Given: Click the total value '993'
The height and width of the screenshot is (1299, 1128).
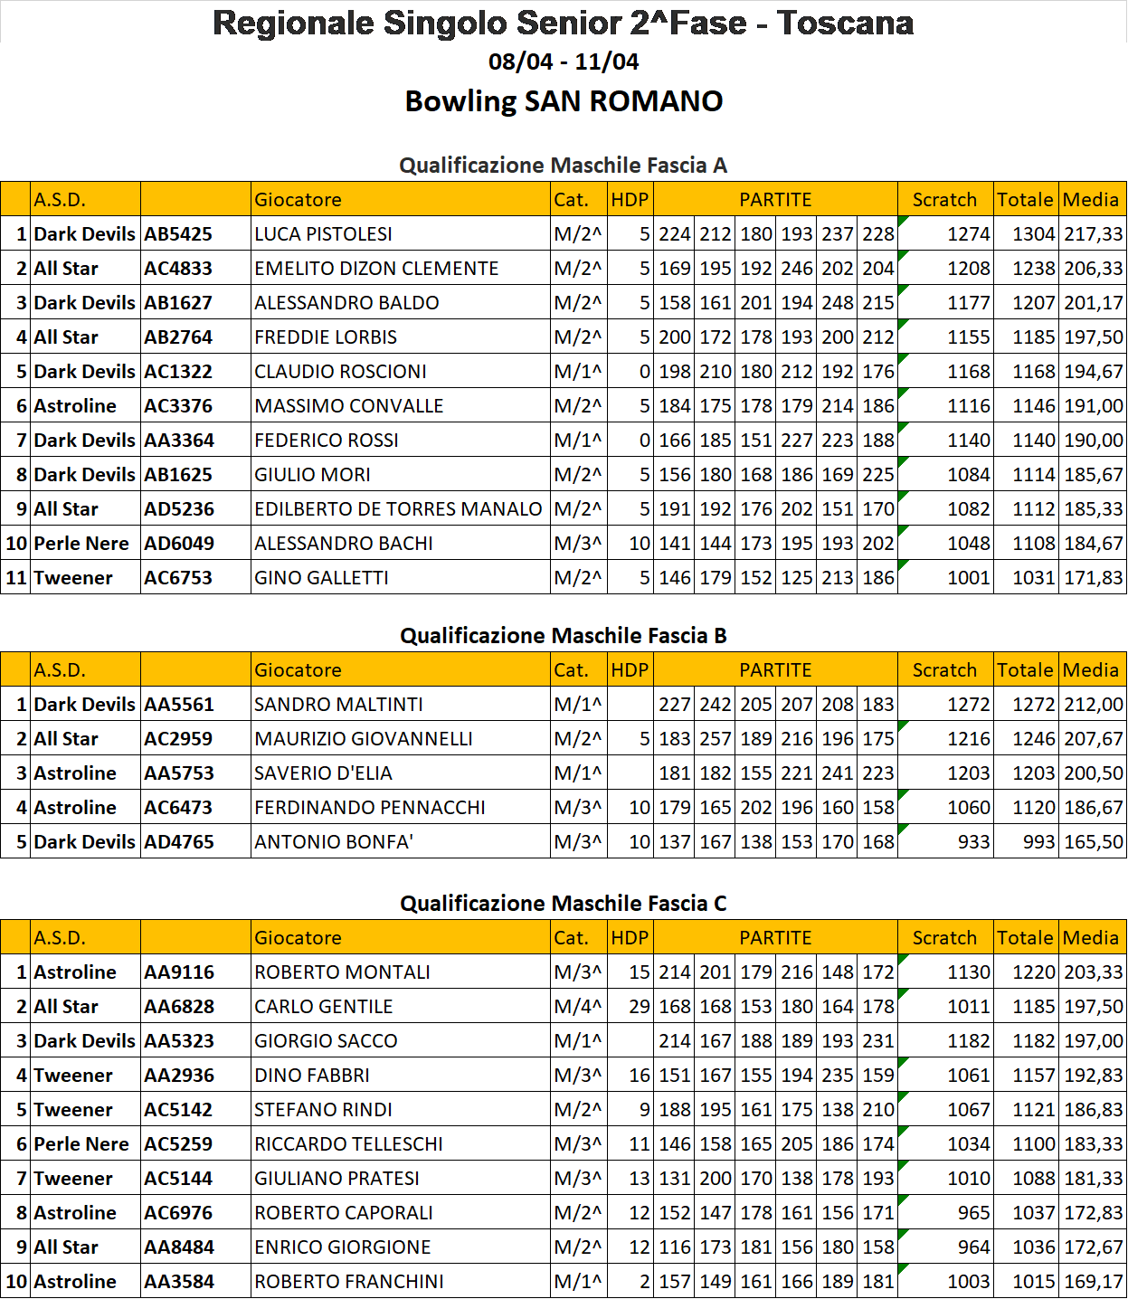Looking at the screenshot, I should [x=1039, y=842].
